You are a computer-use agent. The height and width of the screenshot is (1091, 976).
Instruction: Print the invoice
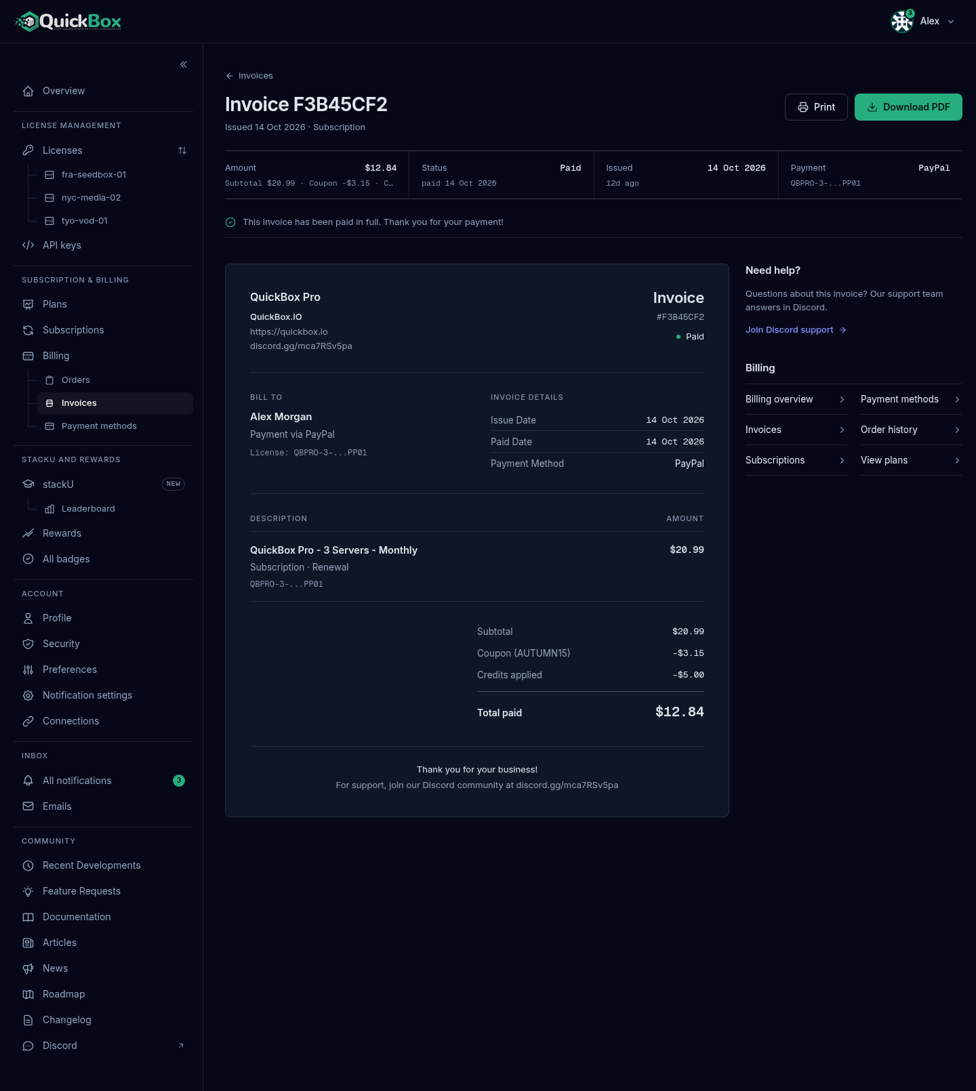tap(816, 107)
